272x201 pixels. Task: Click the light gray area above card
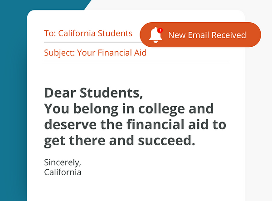click(174, 5)
